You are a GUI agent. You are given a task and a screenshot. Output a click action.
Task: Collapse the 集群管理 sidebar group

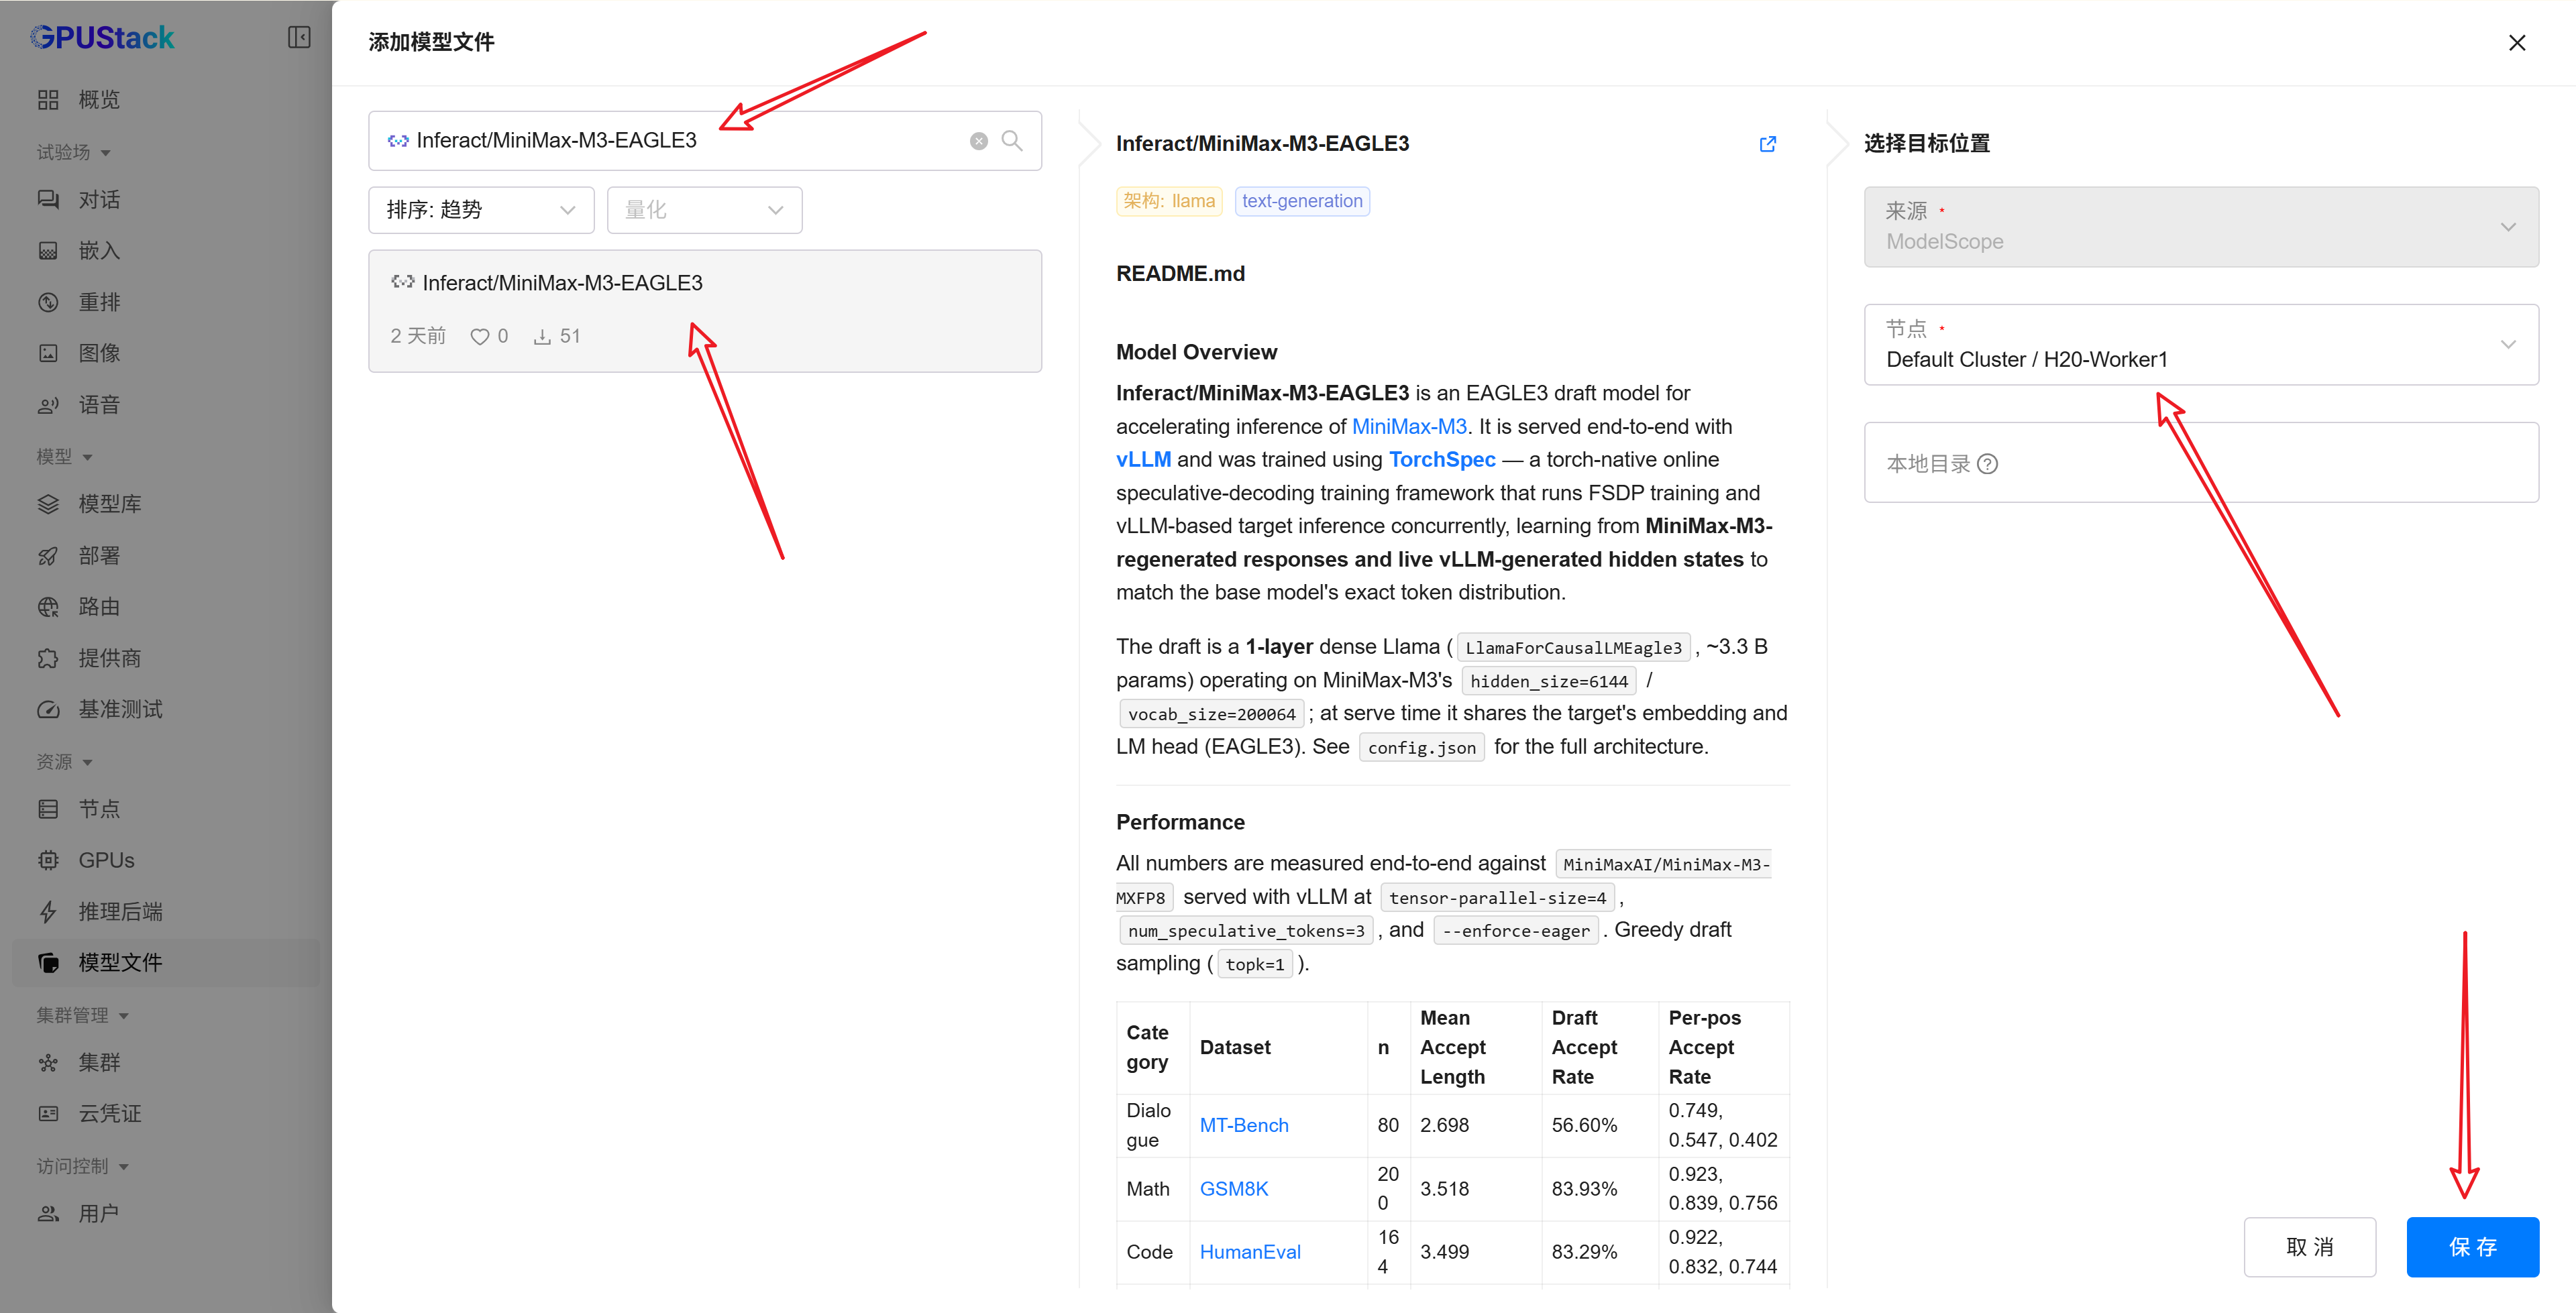click(x=83, y=1015)
